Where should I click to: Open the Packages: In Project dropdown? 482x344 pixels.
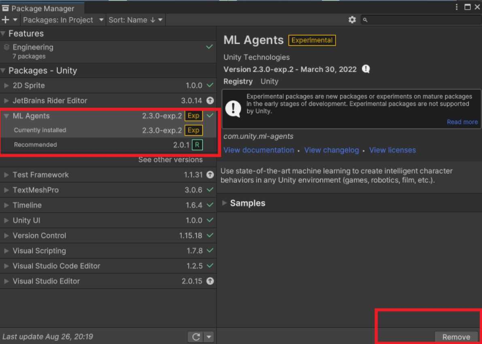pyautogui.click(x=63, y=20)
